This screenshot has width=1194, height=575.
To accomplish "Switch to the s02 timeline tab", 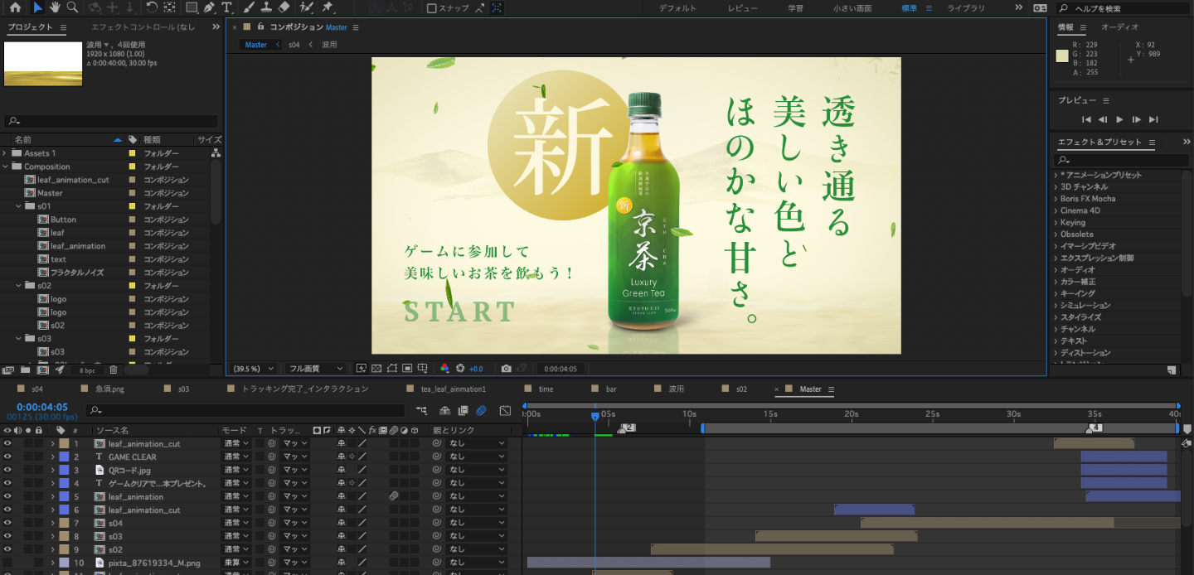I will [741, 389].
